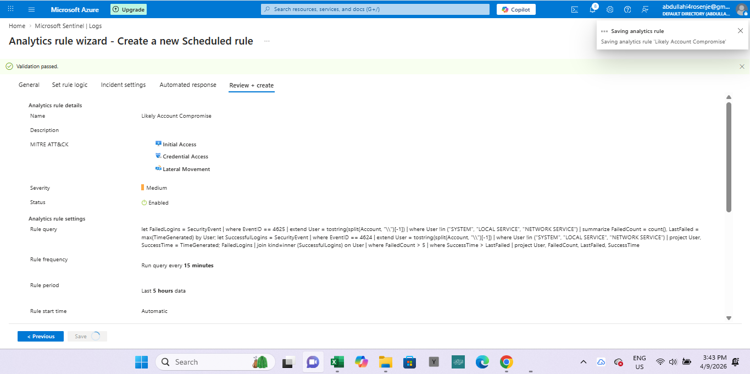Open portal settings gear
Viewport: 750px width, 374px height.
pos(610,9)
